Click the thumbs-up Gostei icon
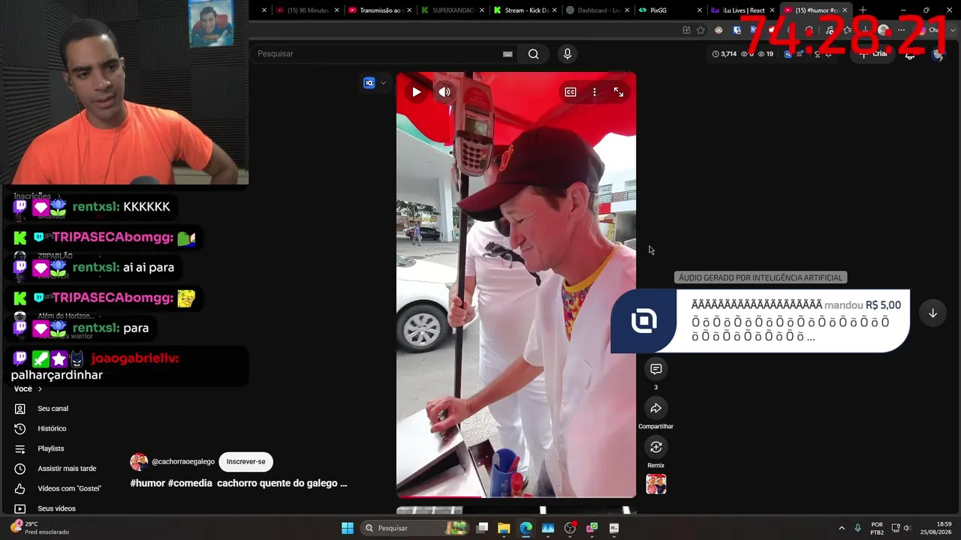This screenshot has height=540, width=961. click(20, 489)
